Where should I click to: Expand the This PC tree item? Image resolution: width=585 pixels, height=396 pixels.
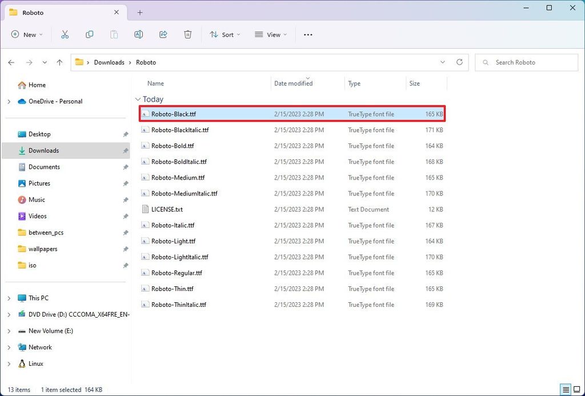coord(8,298)
